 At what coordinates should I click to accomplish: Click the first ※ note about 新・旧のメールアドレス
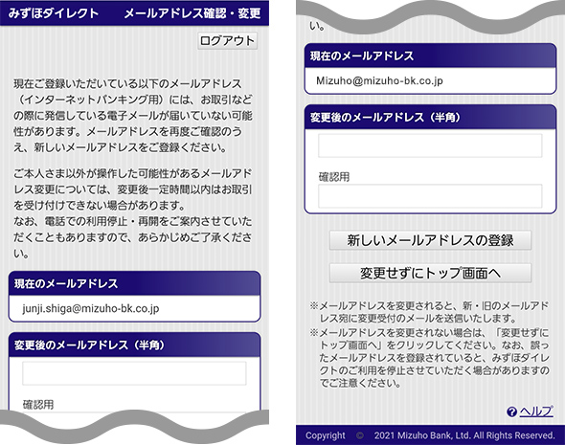click(429, 312)
